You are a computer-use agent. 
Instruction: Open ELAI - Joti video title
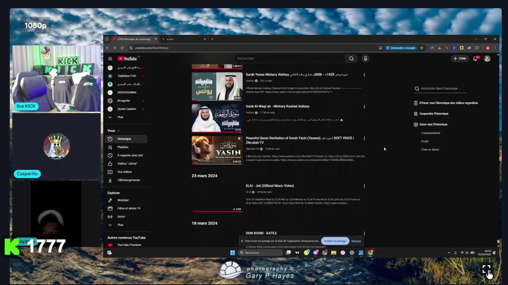pyautogui.click(x=270, y=186)
